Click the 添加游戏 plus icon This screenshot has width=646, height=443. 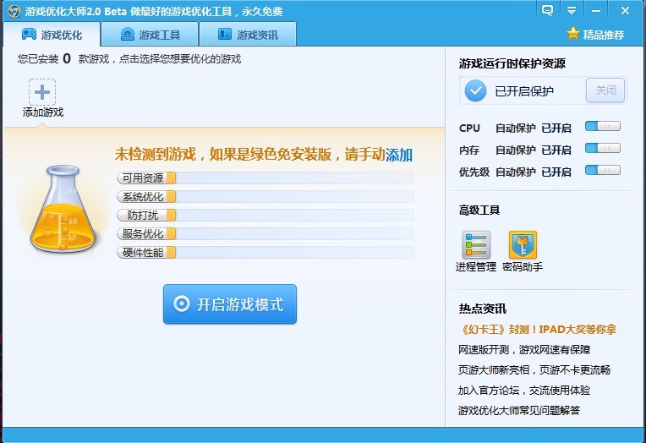coord(42,92)
